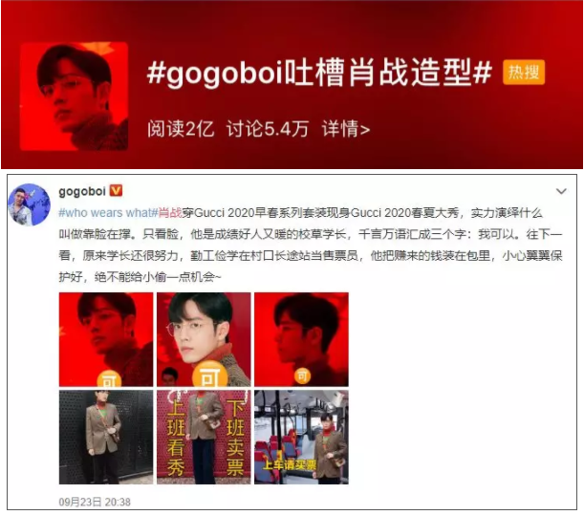The image size is (584, 515).
Task: Click the 肖战 mention link in post
Action: point(170,213)
